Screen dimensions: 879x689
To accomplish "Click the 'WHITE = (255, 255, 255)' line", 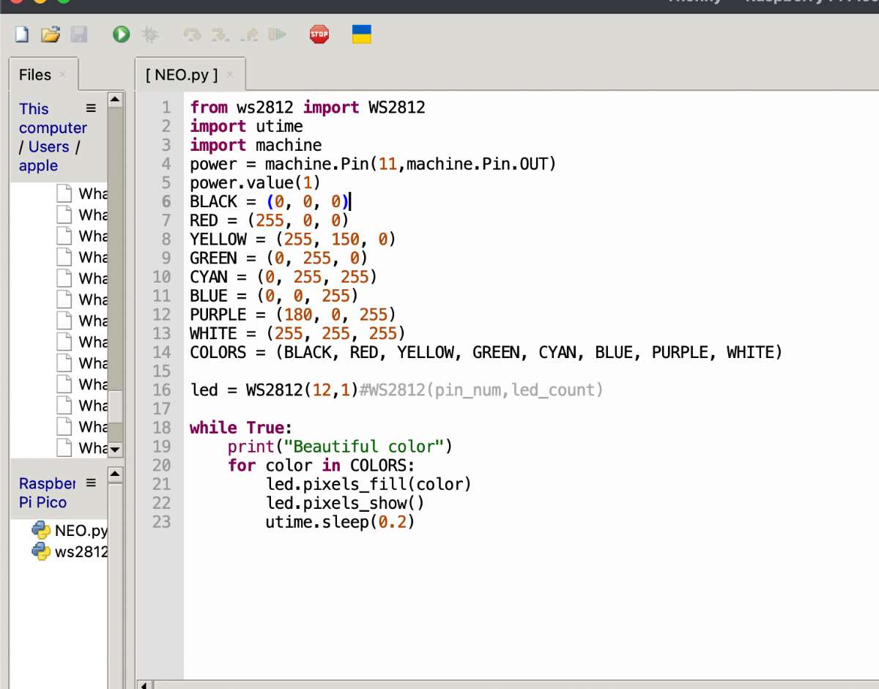I will click(x=297, y=334).
